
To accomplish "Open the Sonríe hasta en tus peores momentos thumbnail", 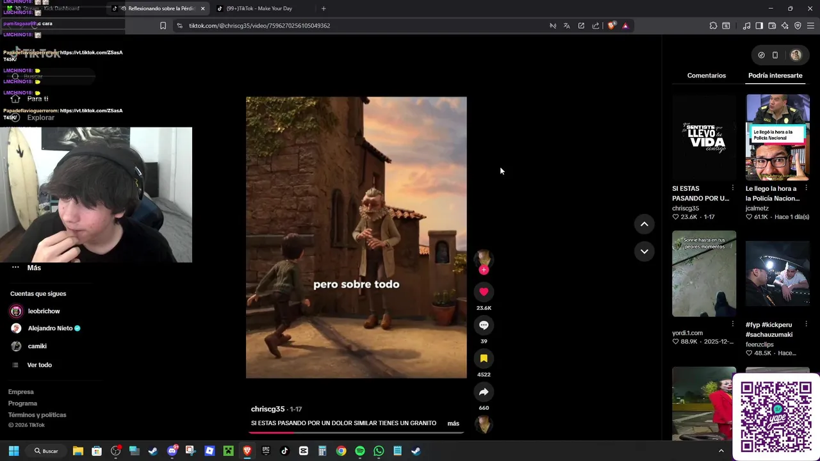I will pos(704,273).
